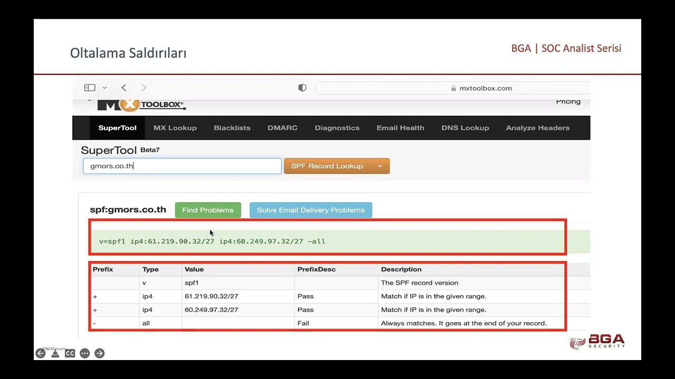Click the lock icon beside mxtoolbox.com
Viewport: 675px width, 379px height.
pyautogui.click(x=454, y=88)
